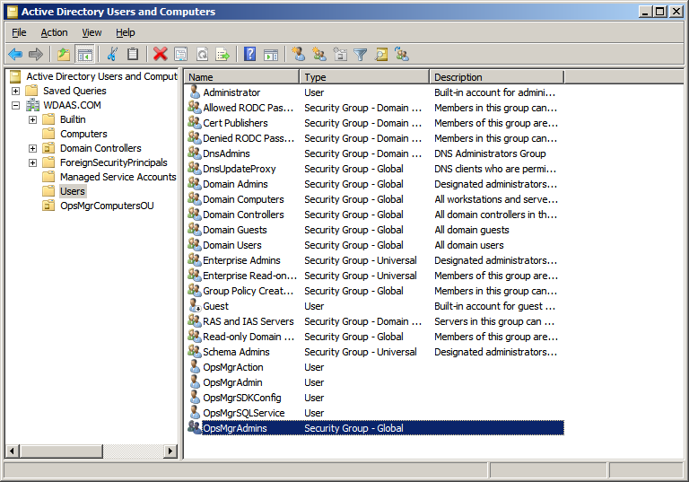Open Help with question mark icon
The width and height of the screenshot is (689, 482).
coord(250,55)
